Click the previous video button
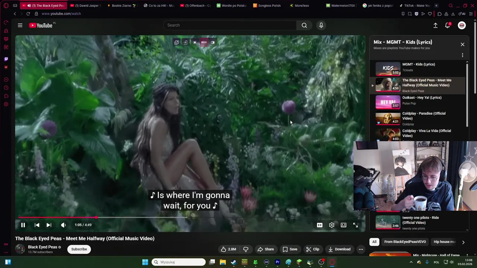This screenshot has width=477, height=268. click(x=37, y=225)
